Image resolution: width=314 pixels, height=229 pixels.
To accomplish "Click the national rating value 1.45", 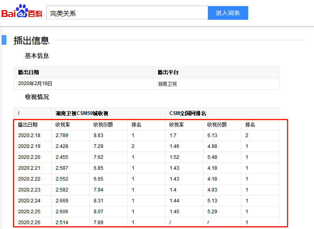I will (x=174, y=212).
